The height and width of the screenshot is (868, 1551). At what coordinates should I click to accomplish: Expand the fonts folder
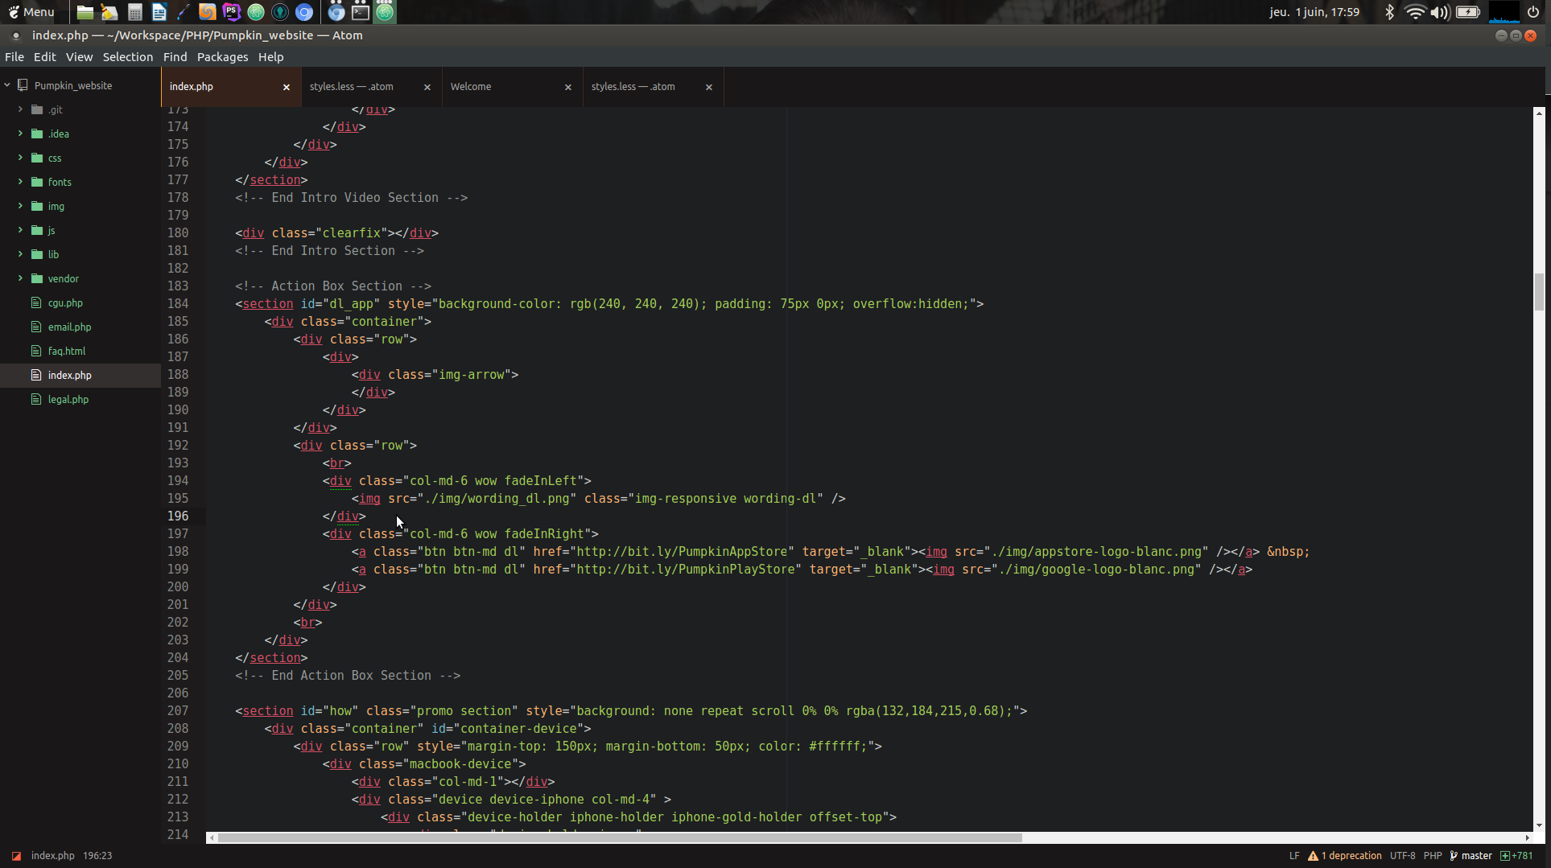tap(20, 182)
